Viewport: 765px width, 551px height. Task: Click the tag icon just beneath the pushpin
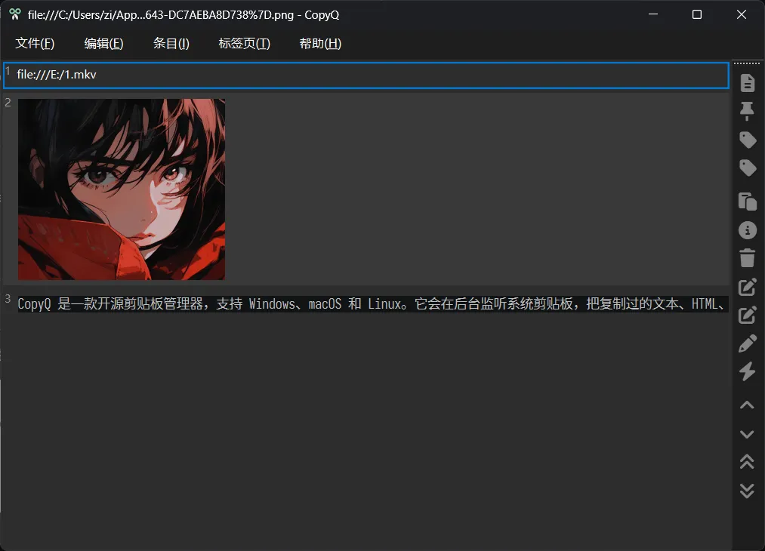click(747, 140)
